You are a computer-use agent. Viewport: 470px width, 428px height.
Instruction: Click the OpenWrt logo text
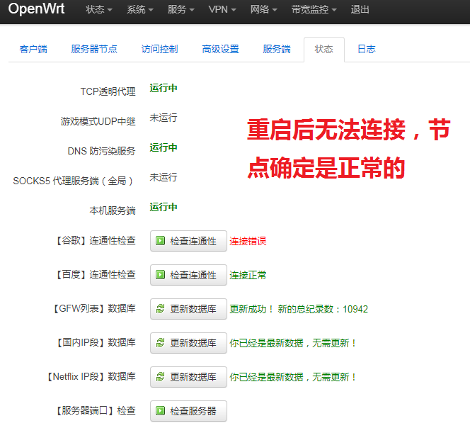pos(36,9)
